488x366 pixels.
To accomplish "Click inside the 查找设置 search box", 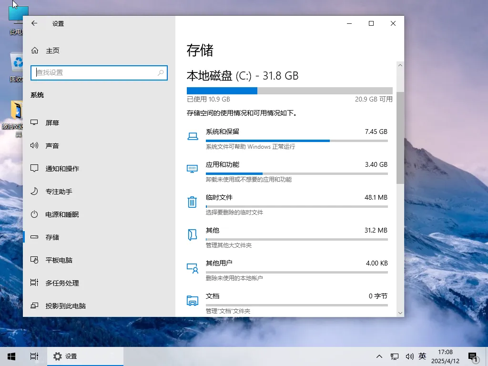I will point(99,73).
